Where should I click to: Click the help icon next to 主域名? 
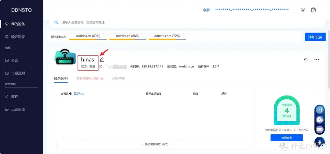[70, 94]
